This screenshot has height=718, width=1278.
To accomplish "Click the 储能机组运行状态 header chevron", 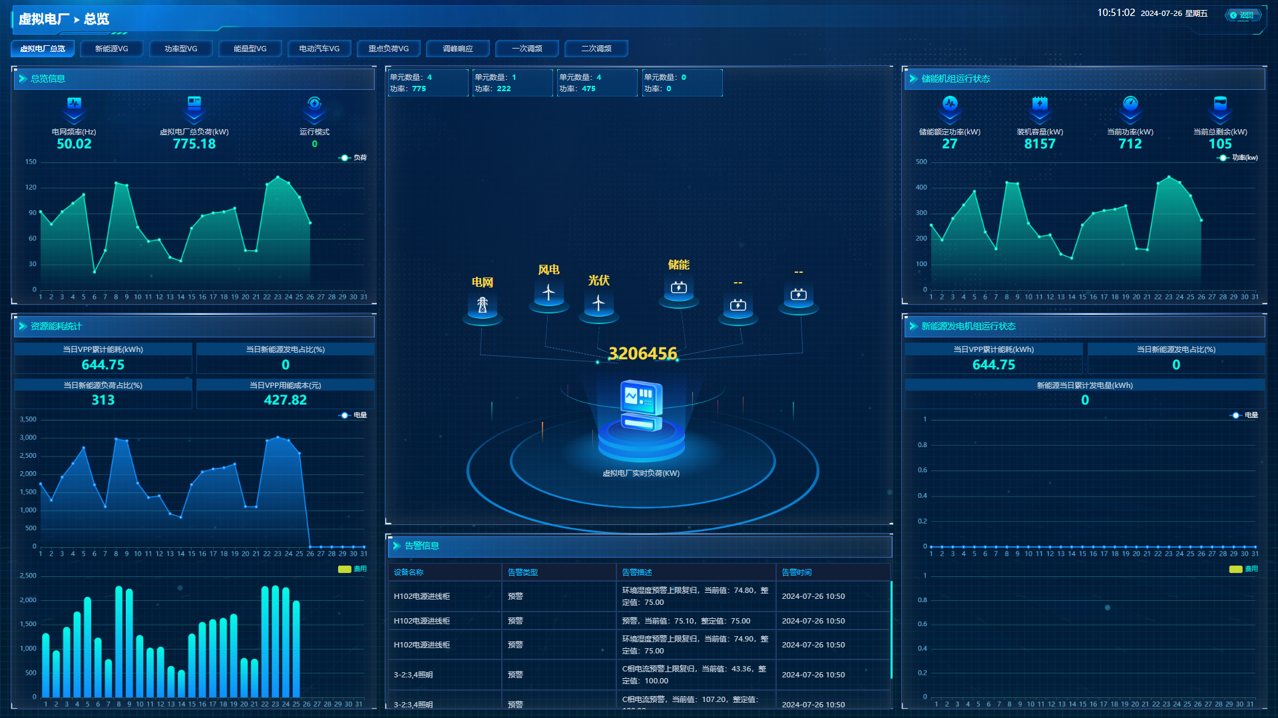I will tap(913, 79).
